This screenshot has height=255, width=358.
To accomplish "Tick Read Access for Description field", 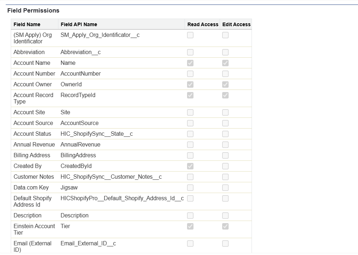I will coord(190,216).
